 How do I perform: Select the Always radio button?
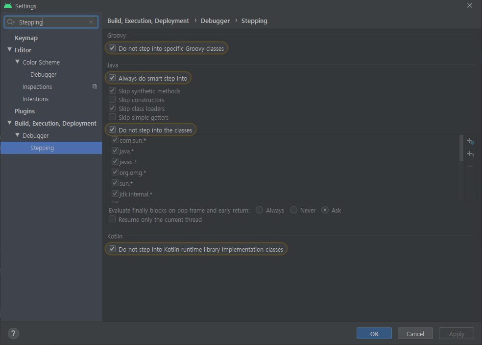click(x=260, y=210)
